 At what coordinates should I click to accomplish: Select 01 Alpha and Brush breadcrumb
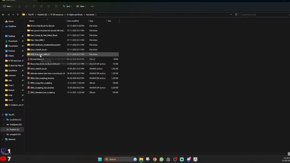75,14
